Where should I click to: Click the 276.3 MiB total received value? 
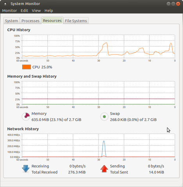point(77,172)
